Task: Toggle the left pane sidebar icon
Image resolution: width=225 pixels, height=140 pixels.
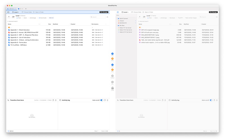Action: tap(8, 12)
